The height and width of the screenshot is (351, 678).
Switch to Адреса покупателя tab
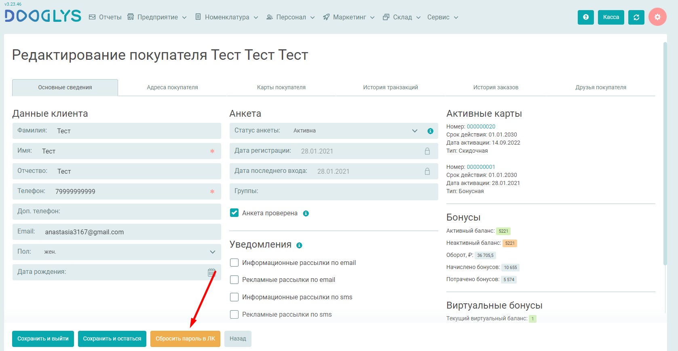coord(173,87)
